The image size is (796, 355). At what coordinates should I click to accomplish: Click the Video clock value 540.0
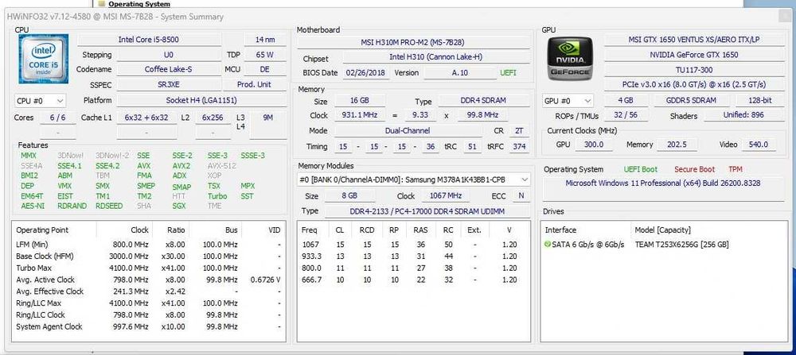(x=759, y=145)
